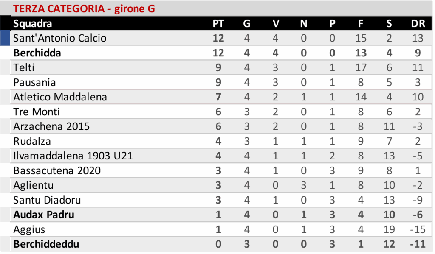
Task: Click the Pausania team name
Action: pyautogui.click(x=34, y=82)
